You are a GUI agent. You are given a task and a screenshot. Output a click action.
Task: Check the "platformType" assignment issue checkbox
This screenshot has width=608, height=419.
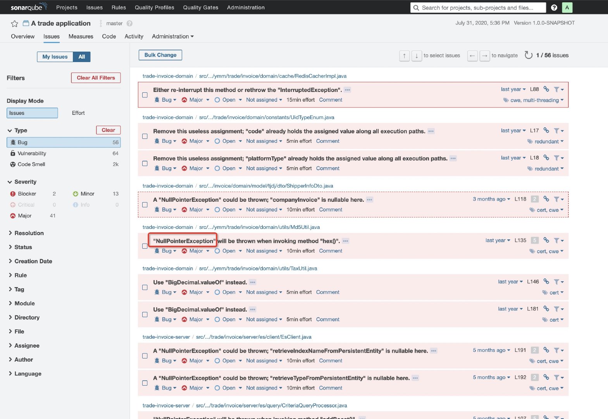point(145,163)
